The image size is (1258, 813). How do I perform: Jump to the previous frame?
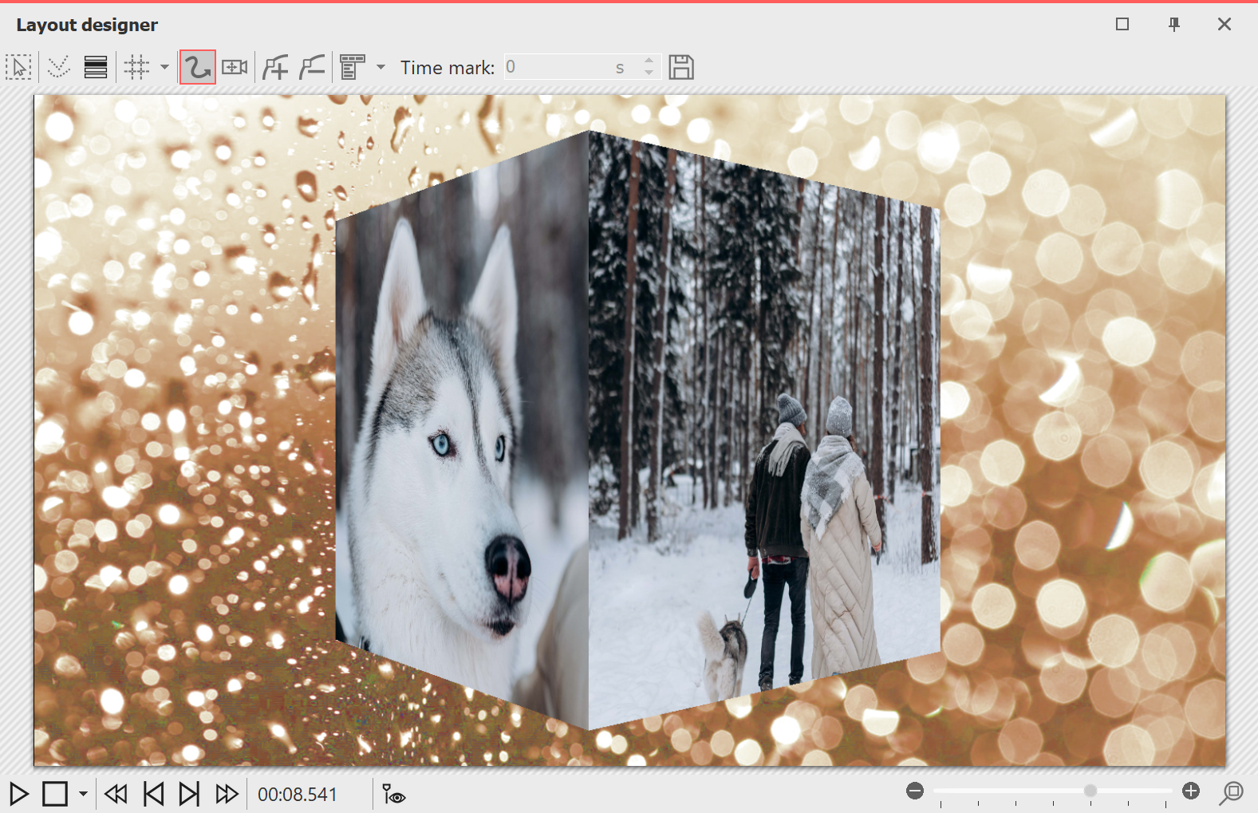coord(153,794)
